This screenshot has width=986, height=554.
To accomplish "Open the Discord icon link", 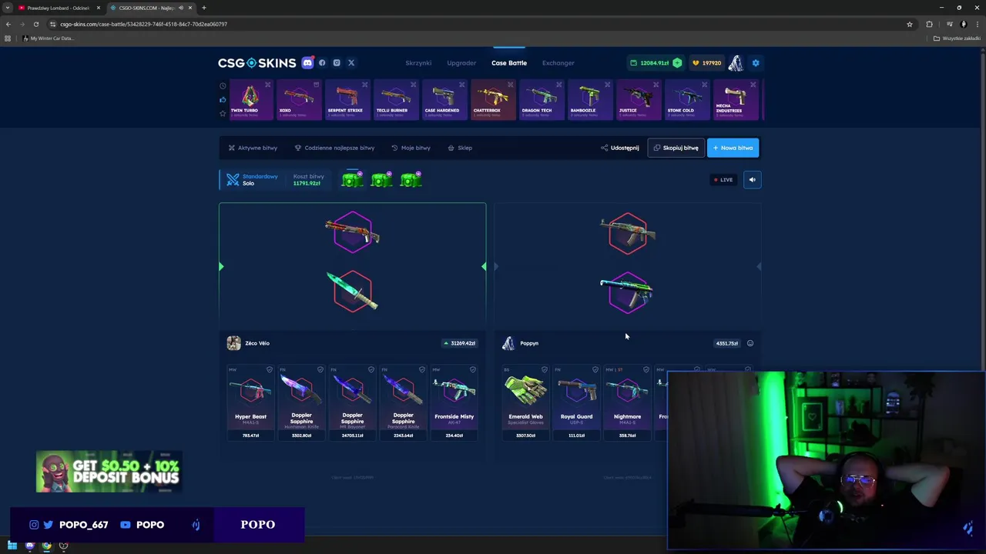I will [x=307, y=63].
